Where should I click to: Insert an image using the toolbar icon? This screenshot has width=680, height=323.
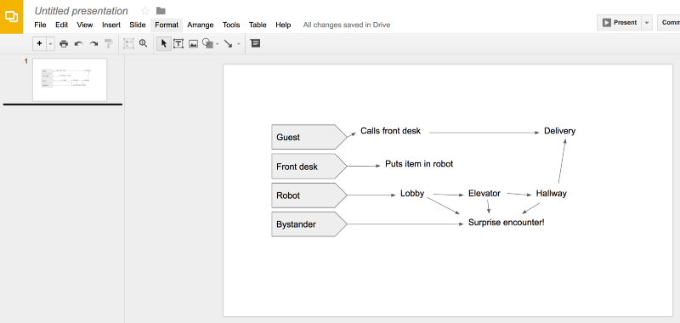[x=194, y=44]
